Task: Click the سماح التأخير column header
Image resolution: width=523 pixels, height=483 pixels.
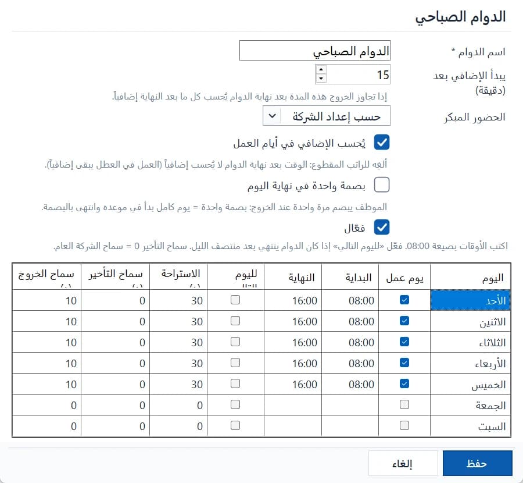Action: (x=116, y=276)
